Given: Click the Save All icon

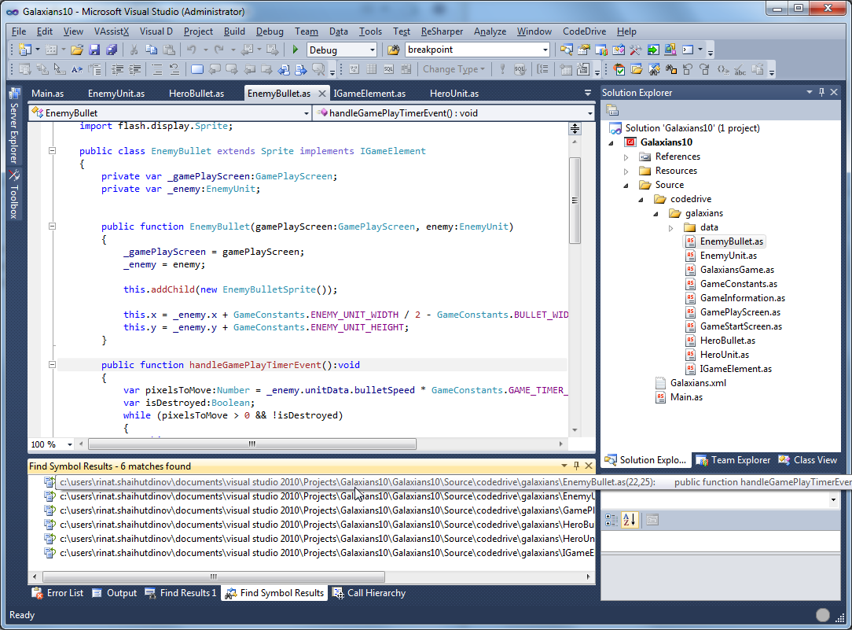Looking at the screenshot, I should coord(112,50).
